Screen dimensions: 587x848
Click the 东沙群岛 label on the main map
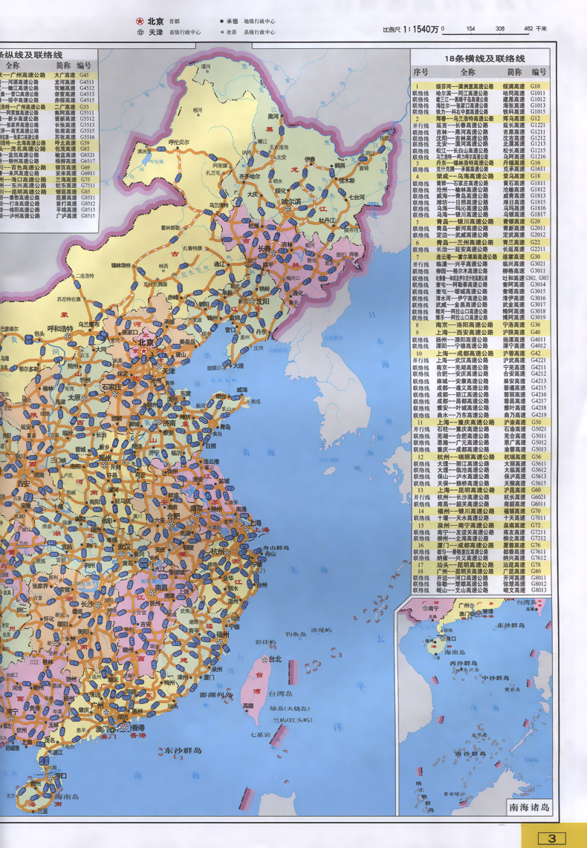[184, 750]
